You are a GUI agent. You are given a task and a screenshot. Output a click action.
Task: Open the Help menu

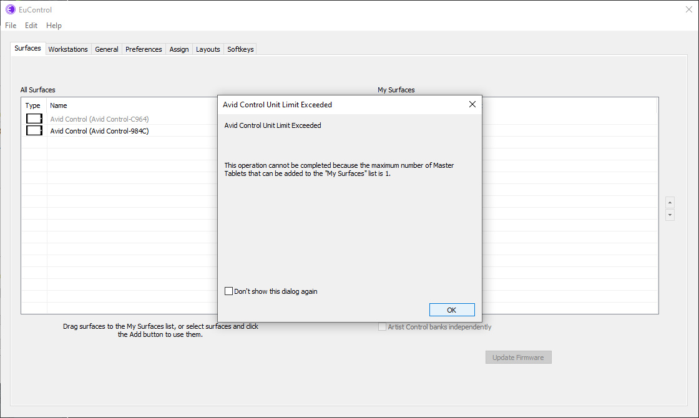click(54, 26)
